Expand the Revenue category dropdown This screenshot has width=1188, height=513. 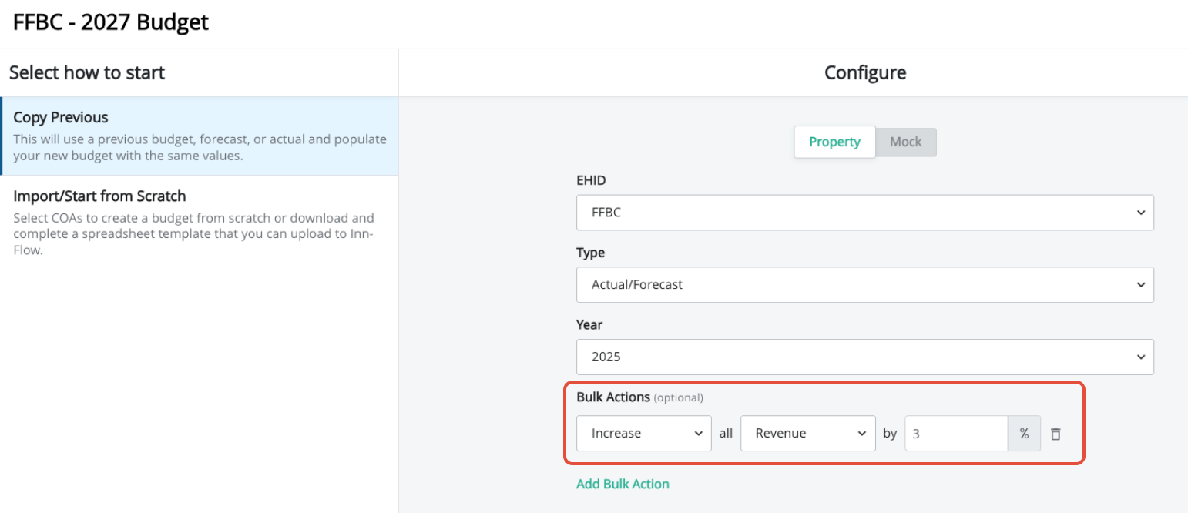coord(807,434)
